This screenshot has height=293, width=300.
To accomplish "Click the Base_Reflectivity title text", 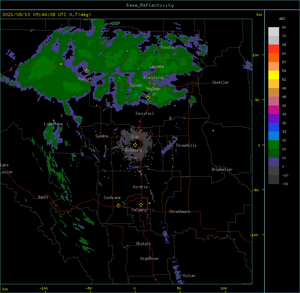I will [150, 5].
